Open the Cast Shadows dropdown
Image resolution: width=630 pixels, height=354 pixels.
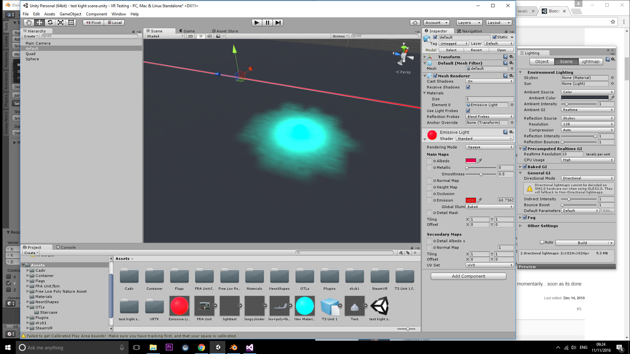[x=489, y=81]
